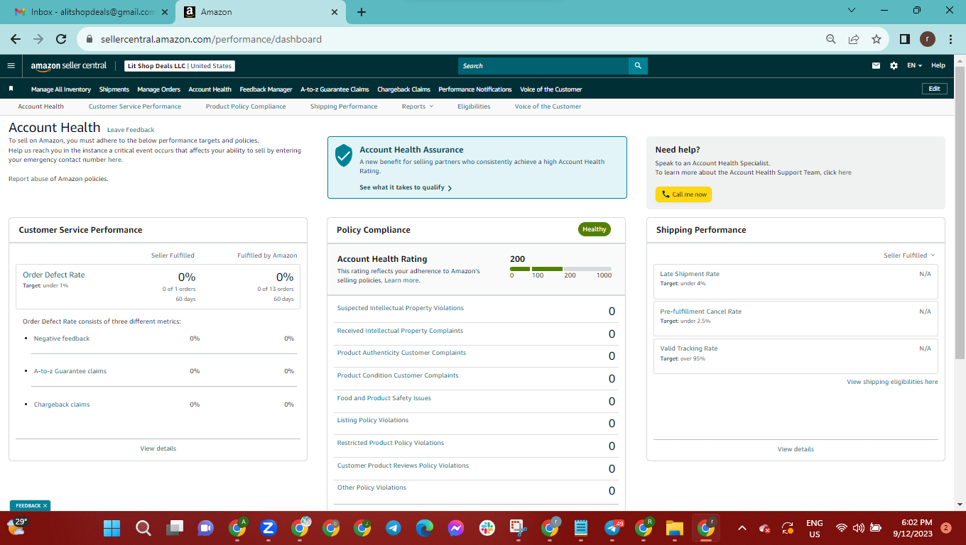This screenshot has width=966, height=545.
Task: Switch to the Gmail Inbox tab
Action: pyautogui.click(x=88, y=12)
